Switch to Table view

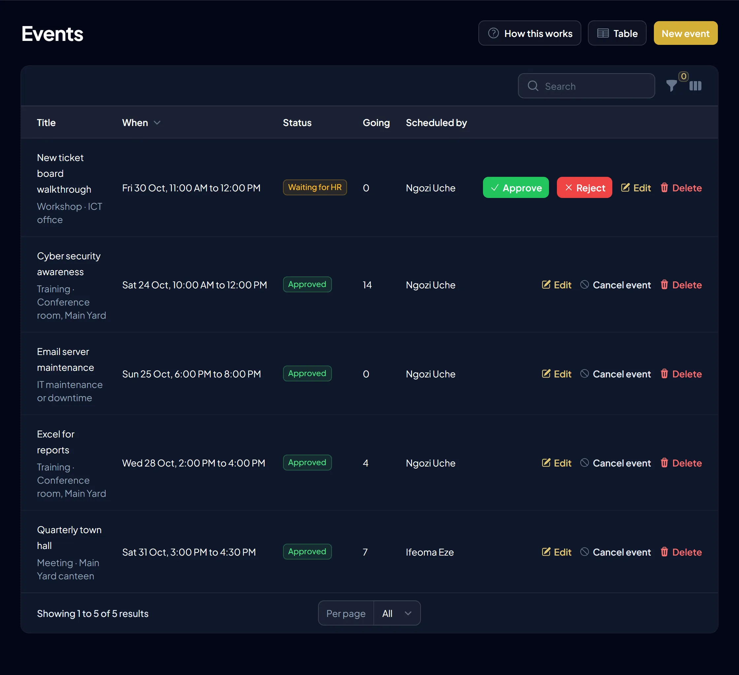tap(617, 33)
